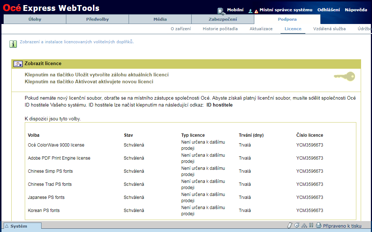Click the license certificate icon beside Zobrazit licence

pyautogui.click(x=18, y=64)
